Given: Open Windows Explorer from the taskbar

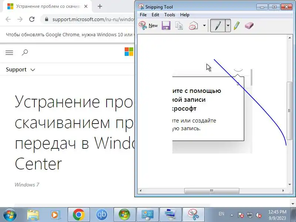Looking at the screenshot, I should tap(33, 215).
